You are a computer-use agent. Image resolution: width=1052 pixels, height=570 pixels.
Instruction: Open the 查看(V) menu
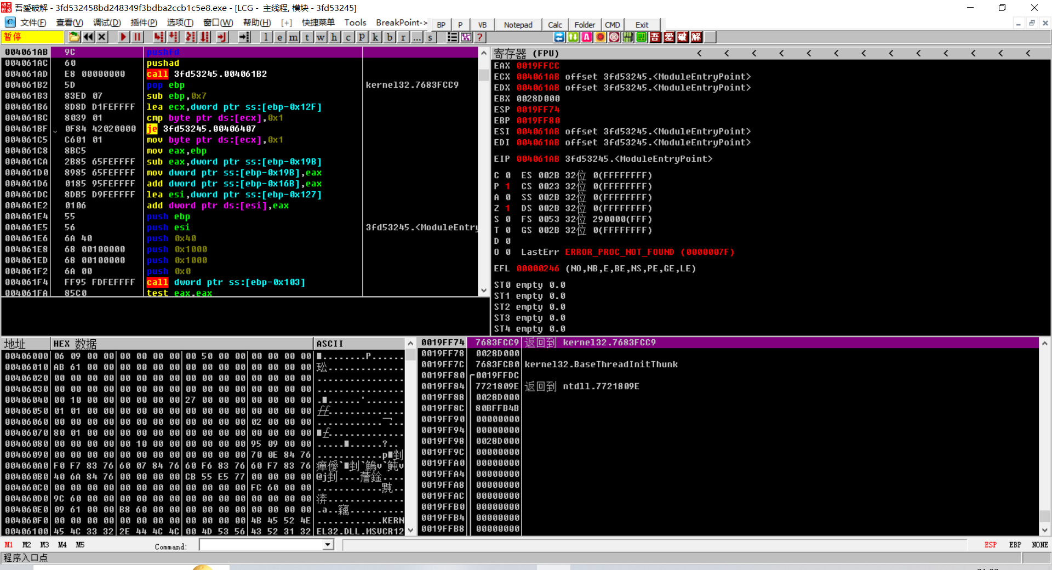pos(69,22)
